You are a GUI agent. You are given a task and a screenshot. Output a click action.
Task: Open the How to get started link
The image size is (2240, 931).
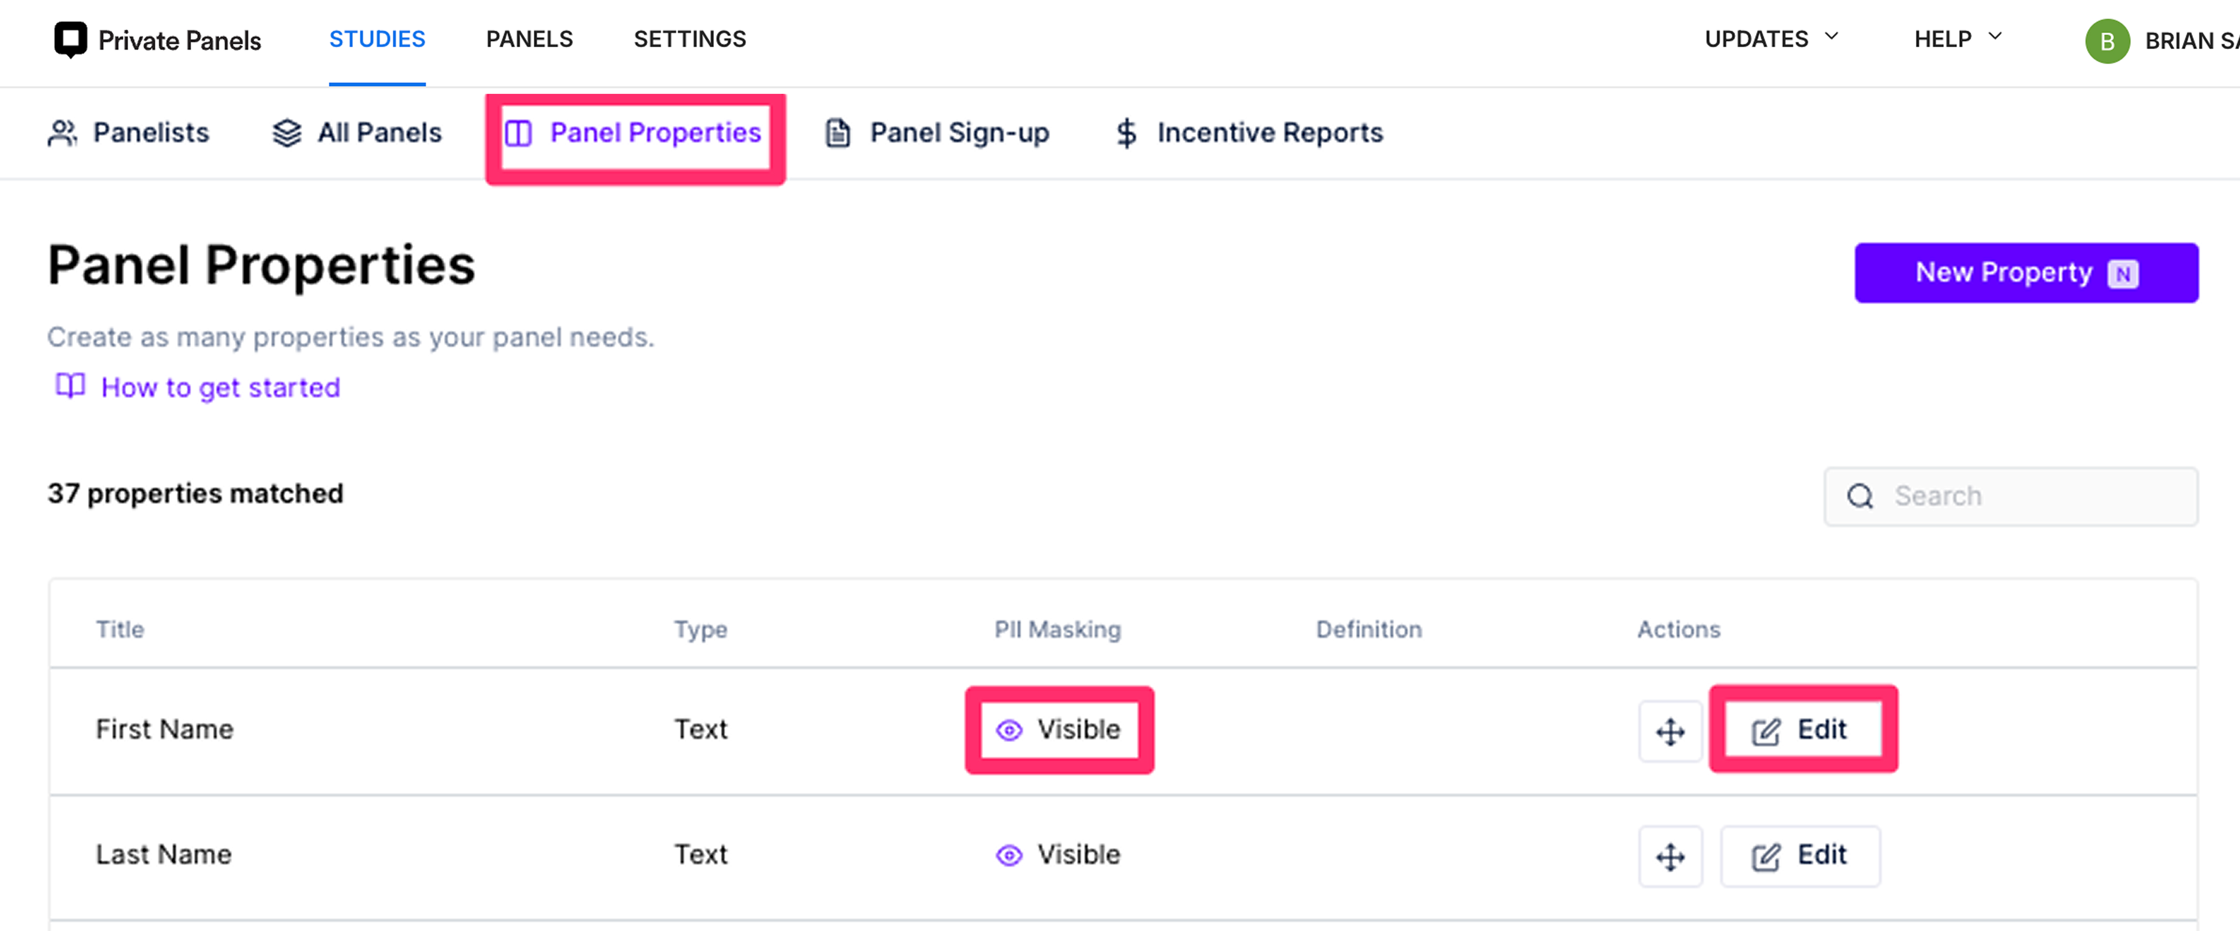point(220,387)
